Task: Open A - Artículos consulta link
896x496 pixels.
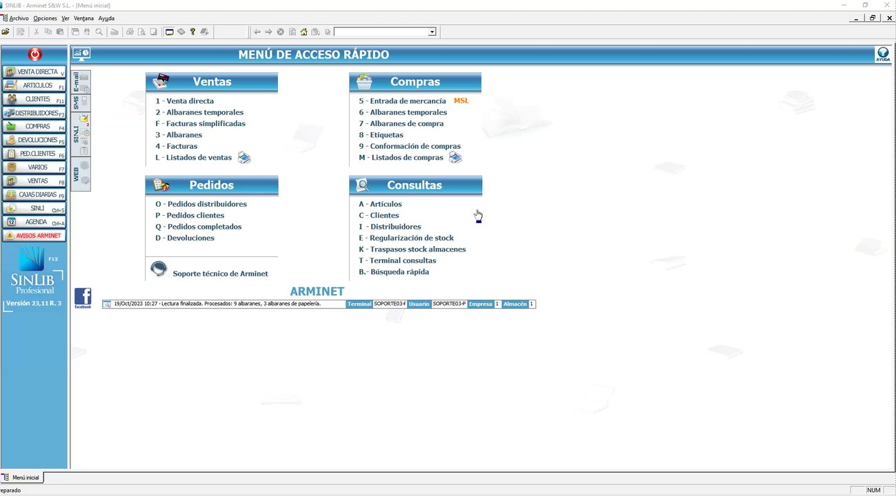Action: click(380, 204)
